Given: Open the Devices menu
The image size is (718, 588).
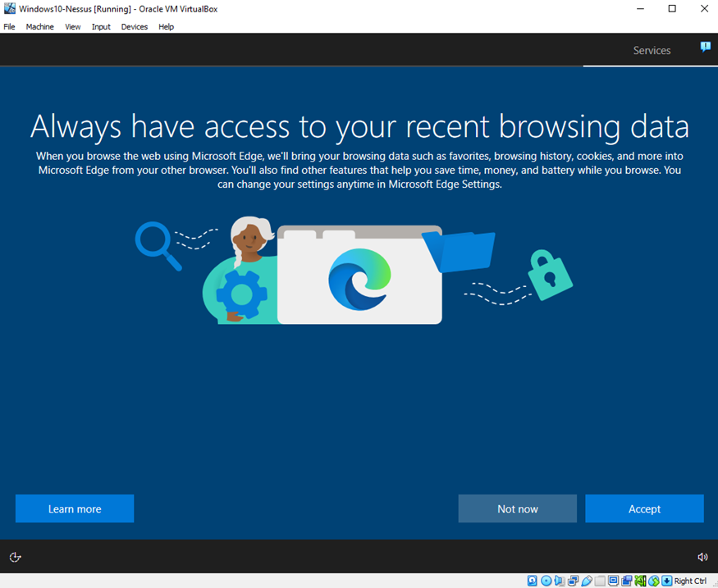Looking at the screenshot, I should (135, 27).
